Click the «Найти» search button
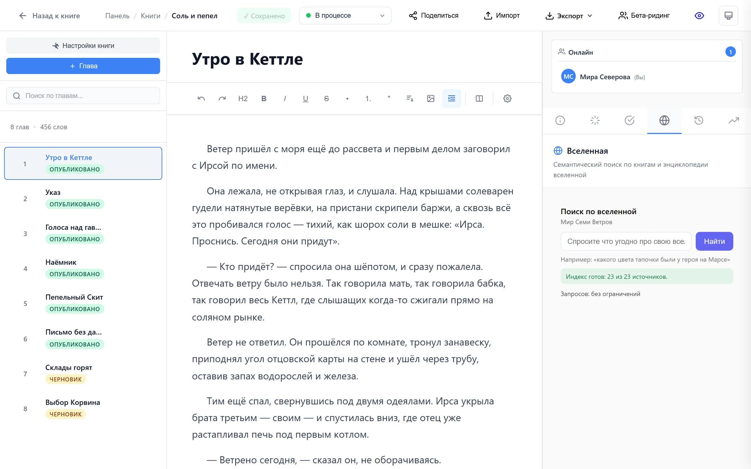Image resolution: width=751 pixels, height=469 pixels. pyautogui.click(x=714, y=241)
